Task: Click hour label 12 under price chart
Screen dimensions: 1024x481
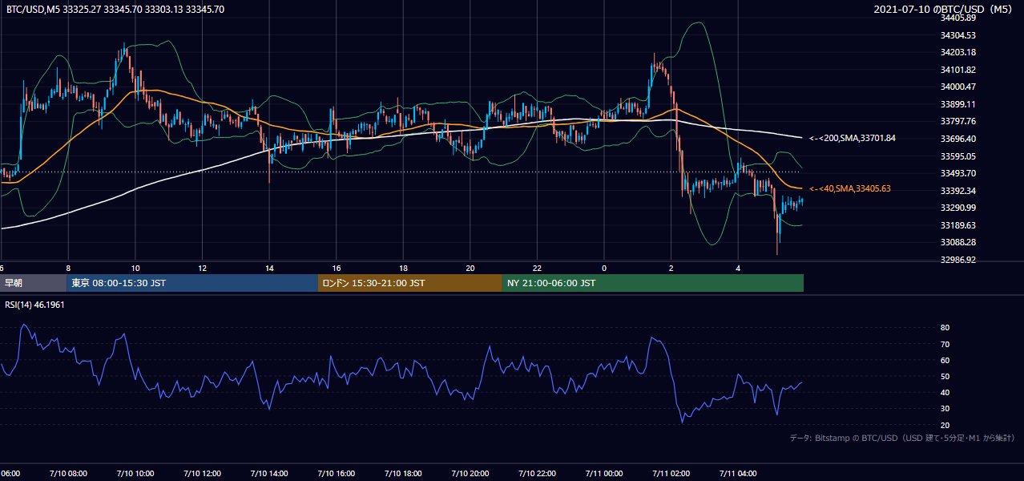Action: 203,269
